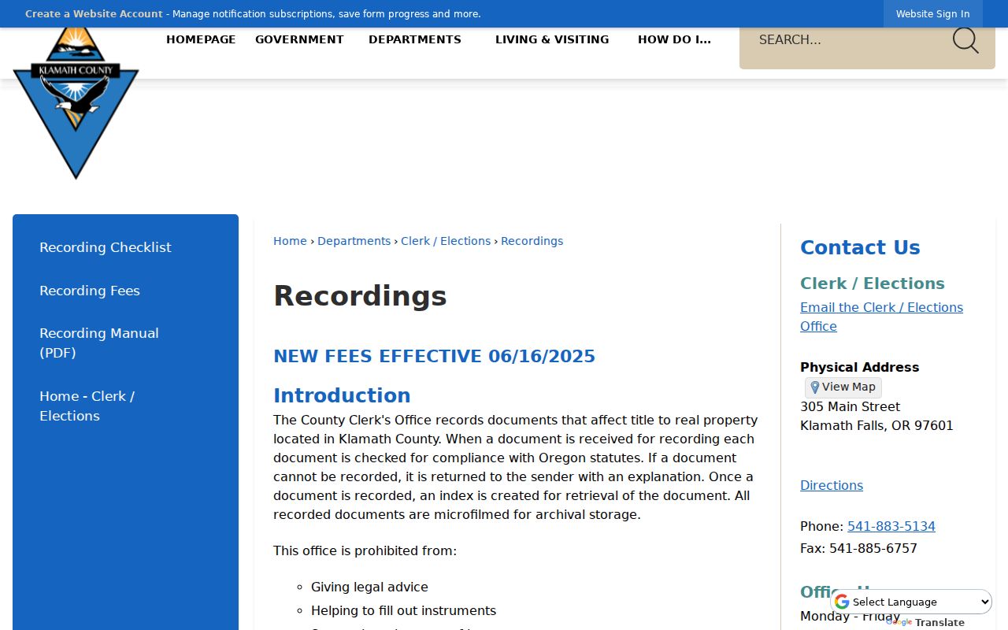Click the Klamath County logo
Screen dimensions: 1008x630
tap(76, 102)
